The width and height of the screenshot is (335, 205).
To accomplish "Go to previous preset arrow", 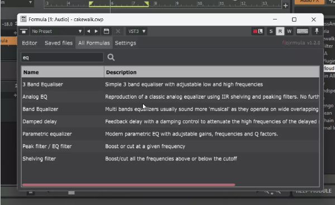I will point(88,31).
